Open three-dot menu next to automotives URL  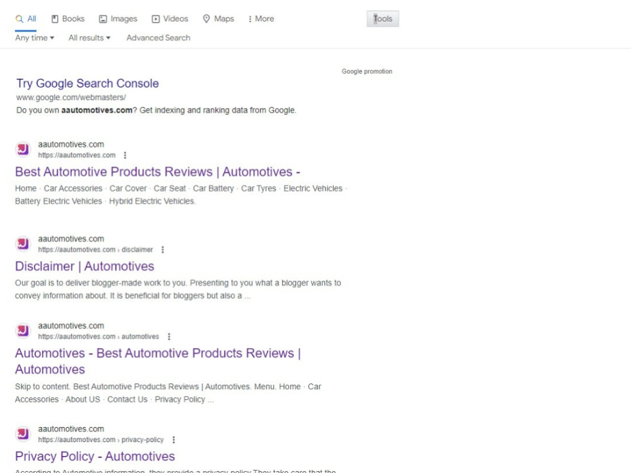tap(169, 337)
